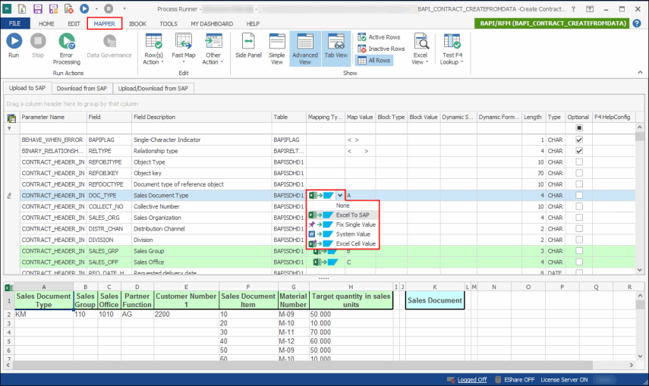Click the BAPI/RFM green label button
Image resolution: width=649 pixels, height=386 pixels.
(553, 24)
